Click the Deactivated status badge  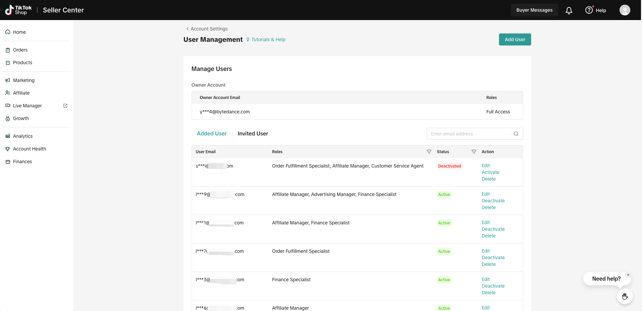tap(449, 166)
